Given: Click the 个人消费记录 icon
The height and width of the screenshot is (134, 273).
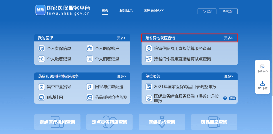Looking at the screenshot, I should (90, 59).
